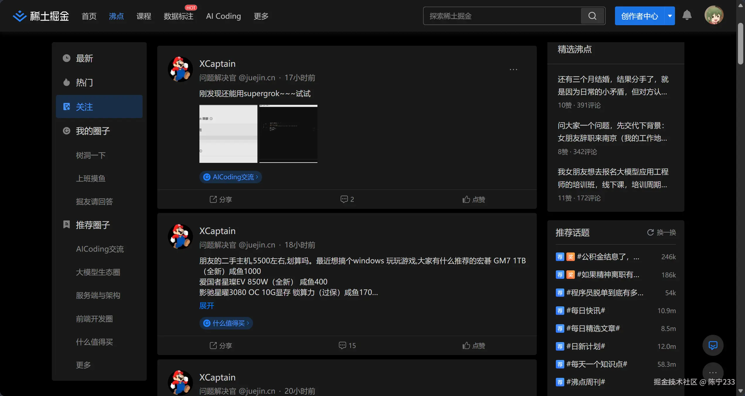
Task: Open topic #如果精神离职有
Action: point(608,275)
